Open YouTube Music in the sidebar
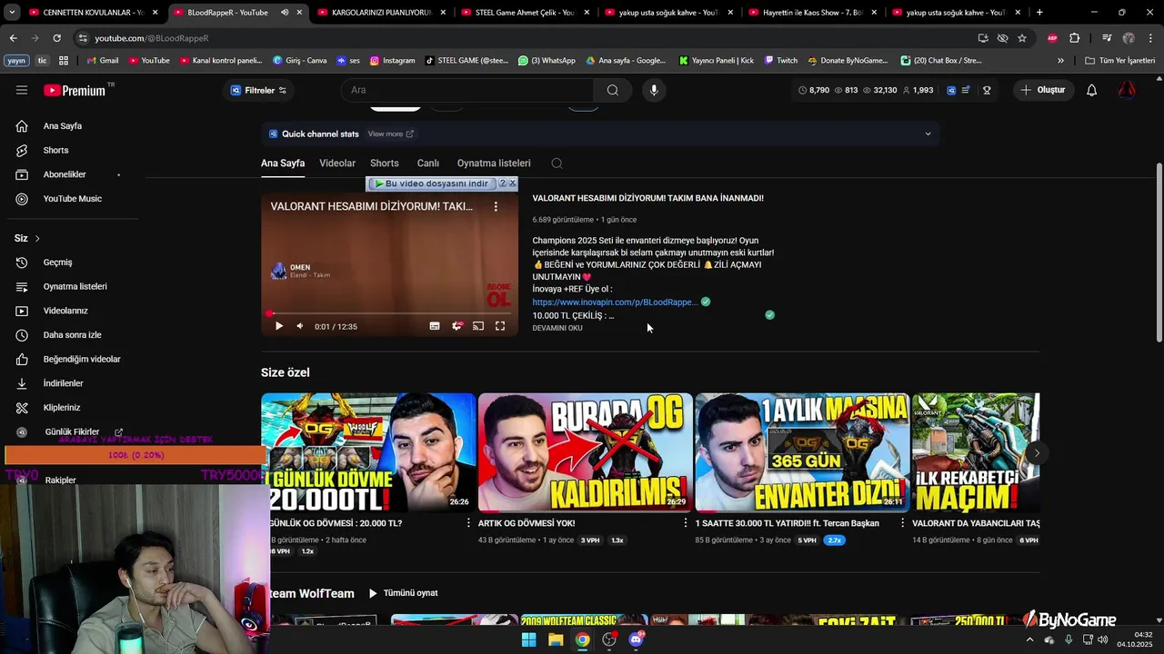 click(72, 199)
